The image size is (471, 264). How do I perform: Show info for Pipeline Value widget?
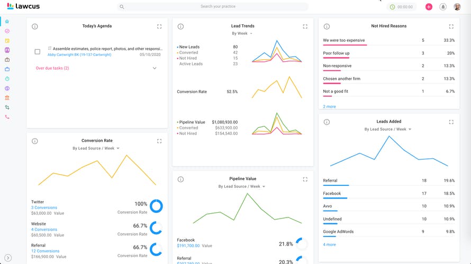(x=180, y=179)
